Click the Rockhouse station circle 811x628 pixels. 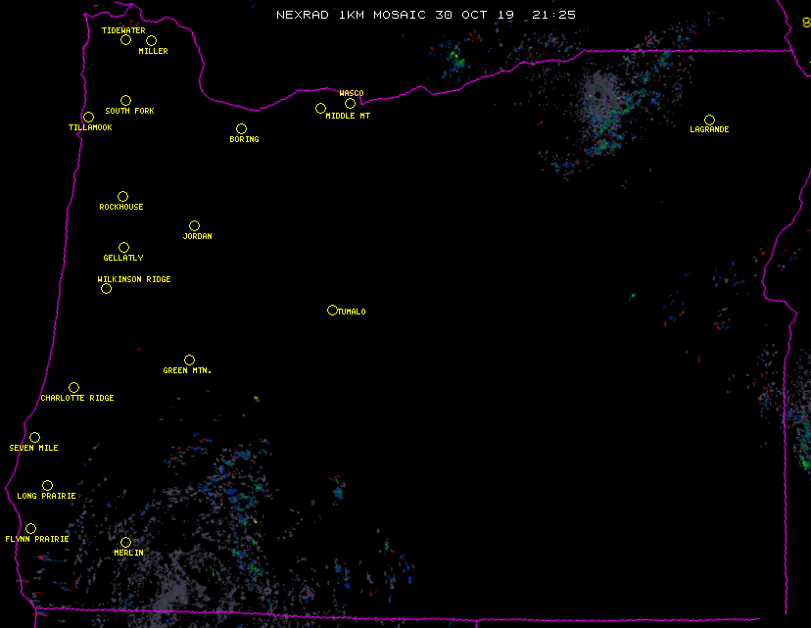(x=122, y=197)
